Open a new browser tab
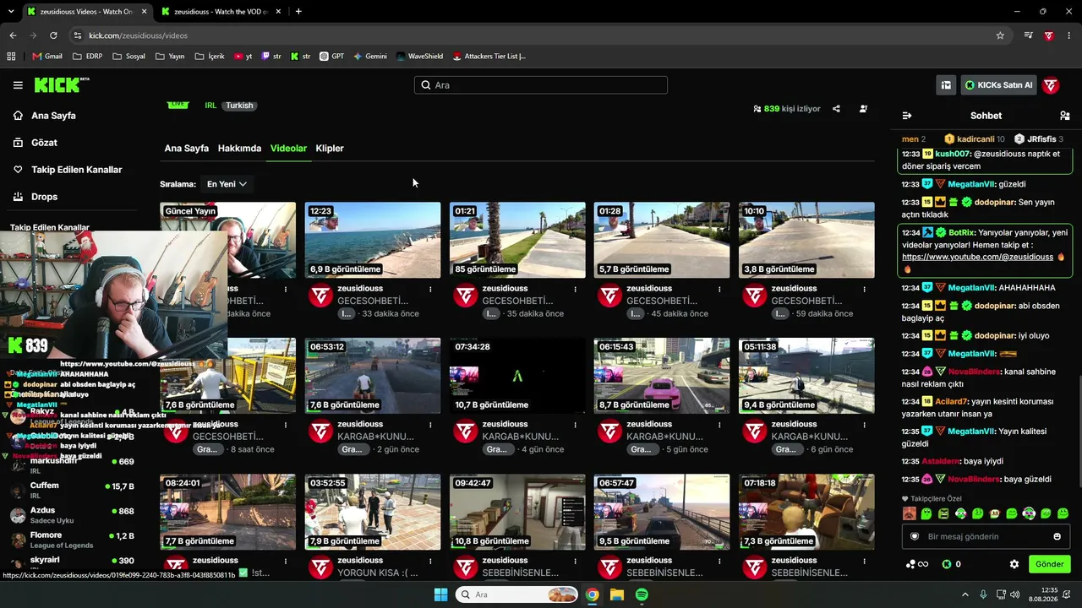 tap(298, 12)
